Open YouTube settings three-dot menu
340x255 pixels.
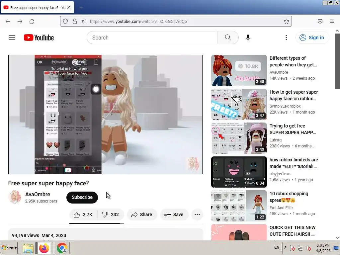[x=286, y=38]
